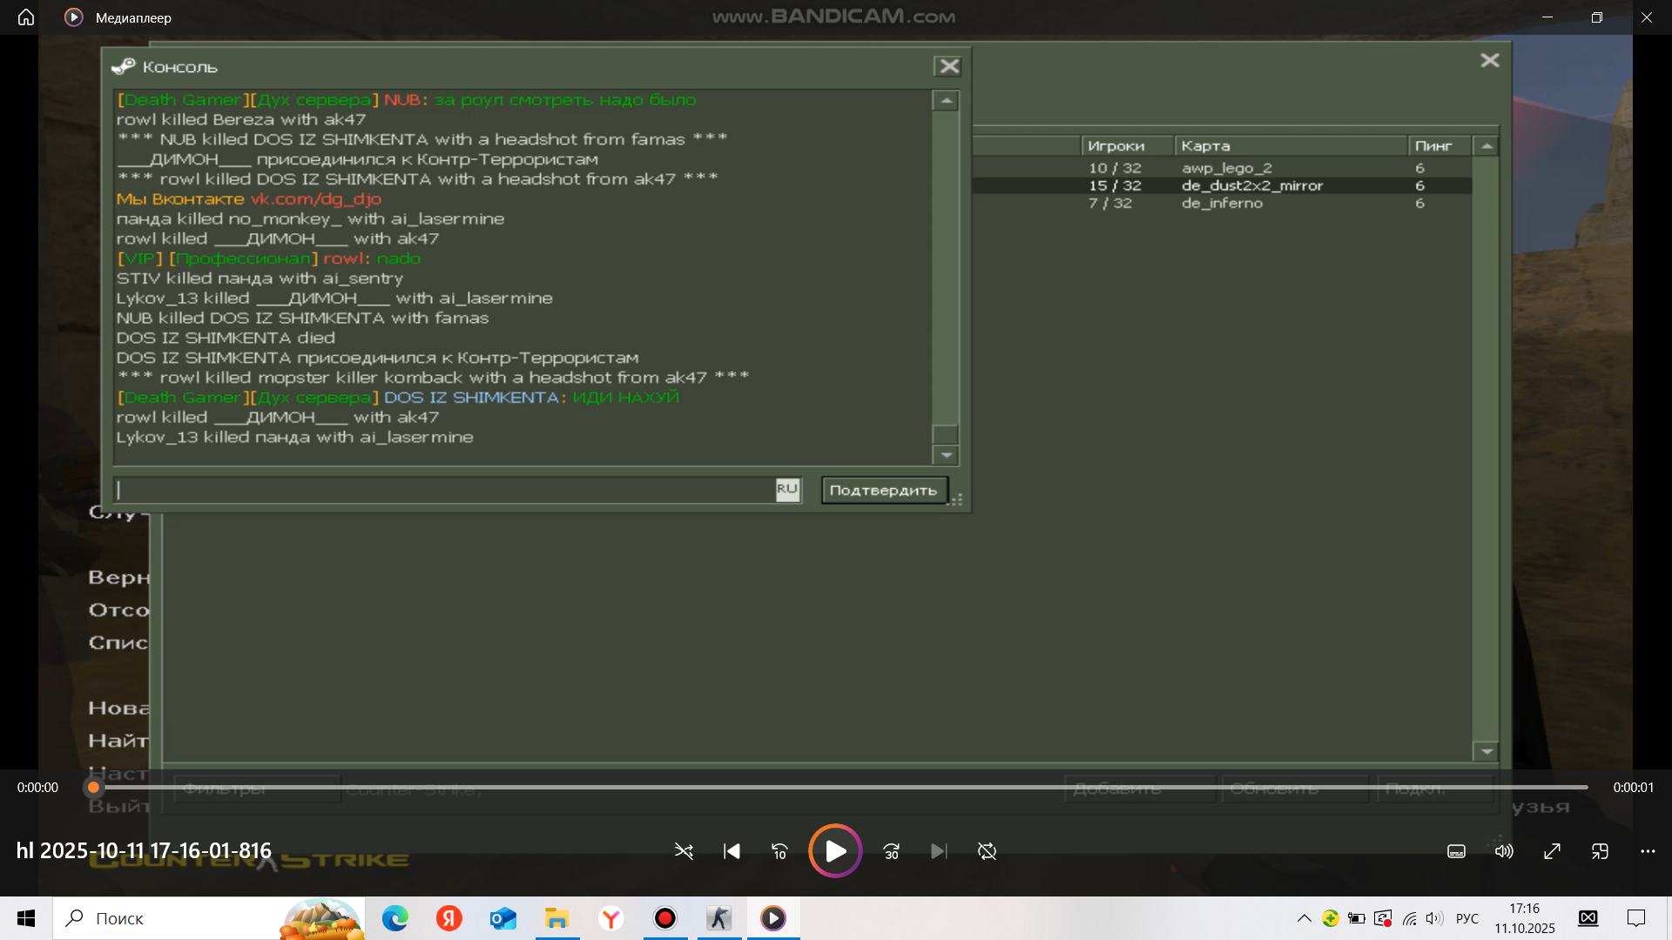Click the Подтвердить console button
This screenshot has width=1672, height=940.
click(883, 490)
